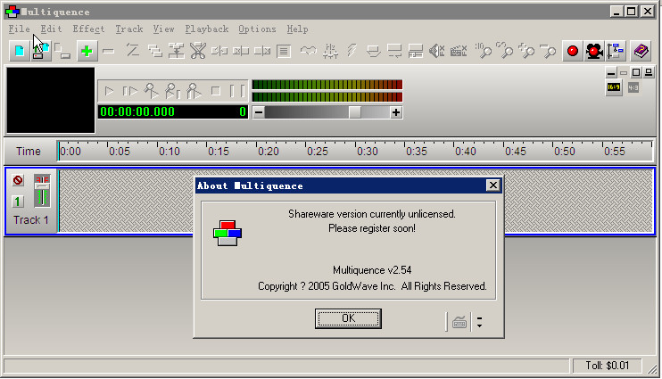Click the New session page icon
662x379 pixels.
[20, 51]
